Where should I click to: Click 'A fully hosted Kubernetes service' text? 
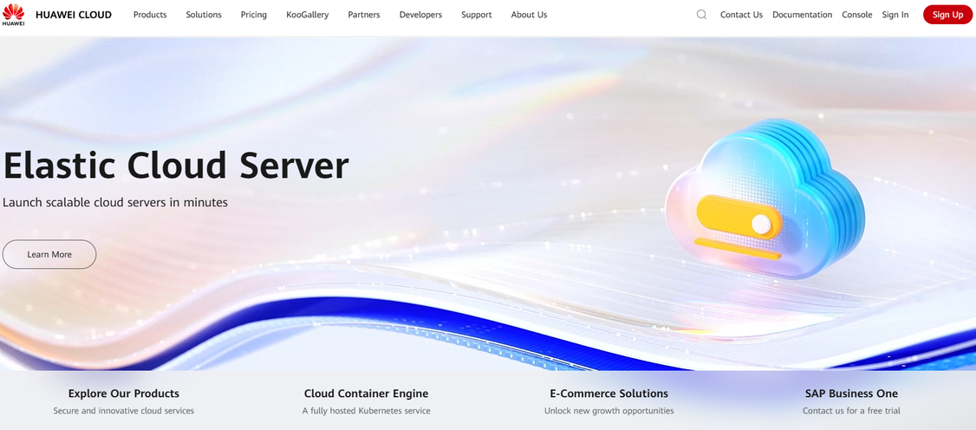pyautogui.click(x=366, y=411)
